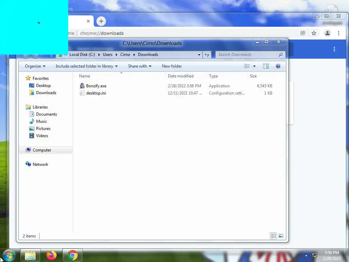This screenshot has height=262, width=349.
Task: Select the Application type cell
Action: 219,86
